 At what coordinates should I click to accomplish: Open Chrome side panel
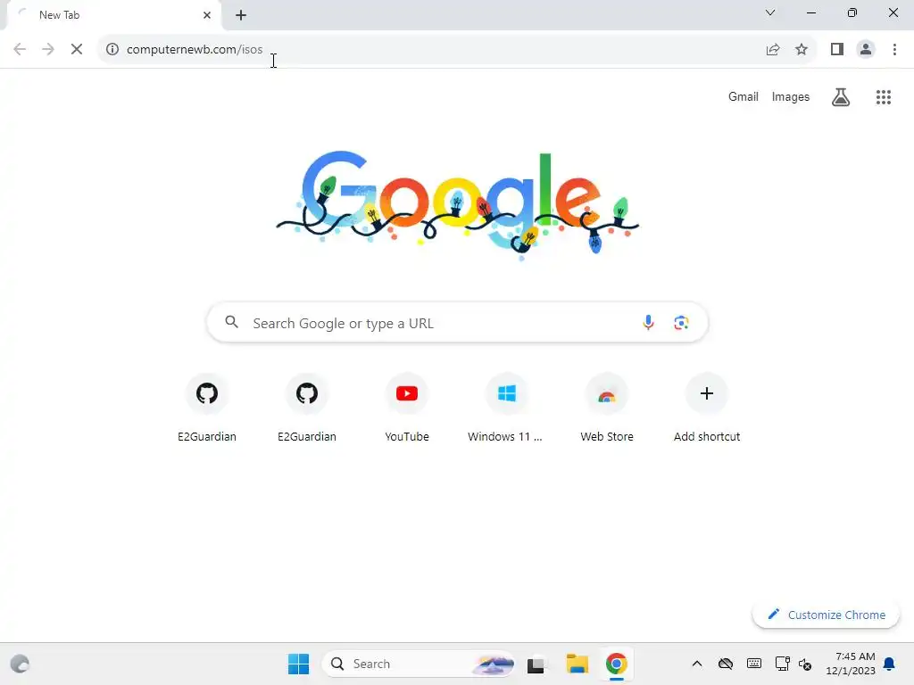pyautogui.click(x=837, y=50)
